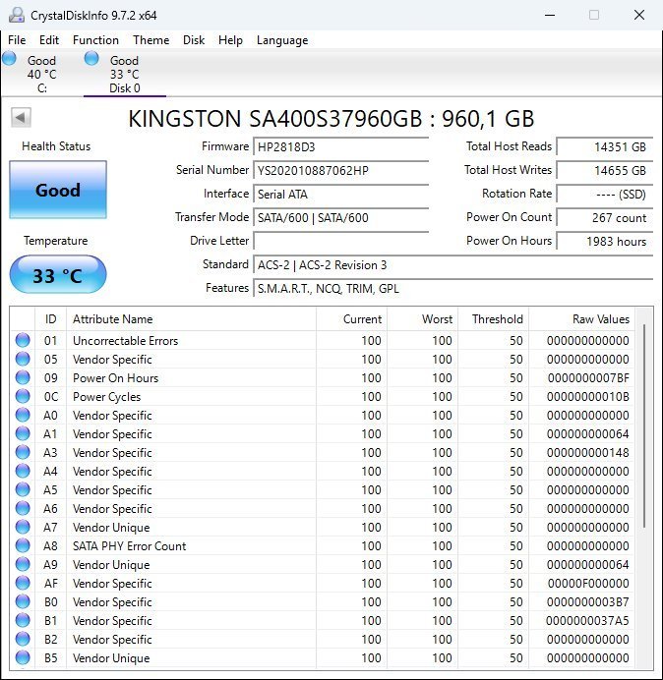Open the Theme menu

tap(151, 40)
